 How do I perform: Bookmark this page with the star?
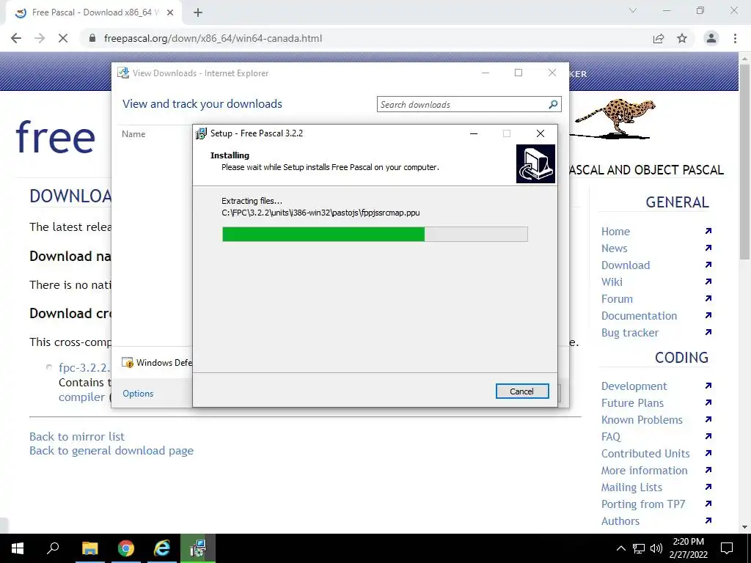click(x=682, y=38)
